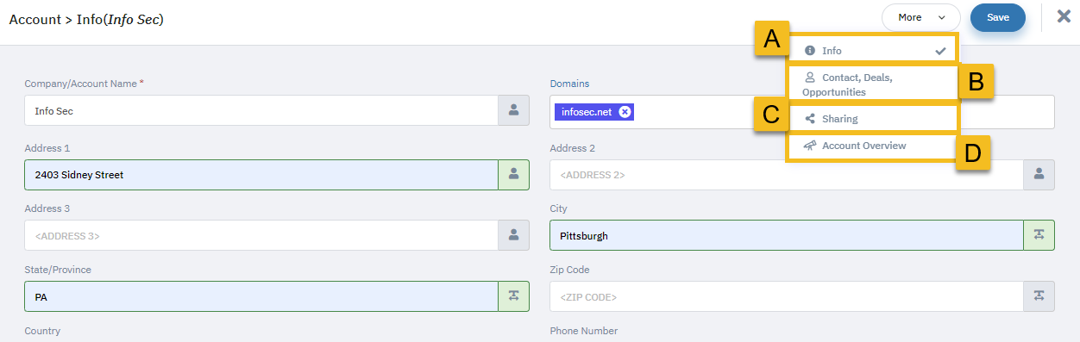The height and width of the screenshot is (342, 1080).
Task: Choose Sharing from the menu
Action: coord(872,119)
